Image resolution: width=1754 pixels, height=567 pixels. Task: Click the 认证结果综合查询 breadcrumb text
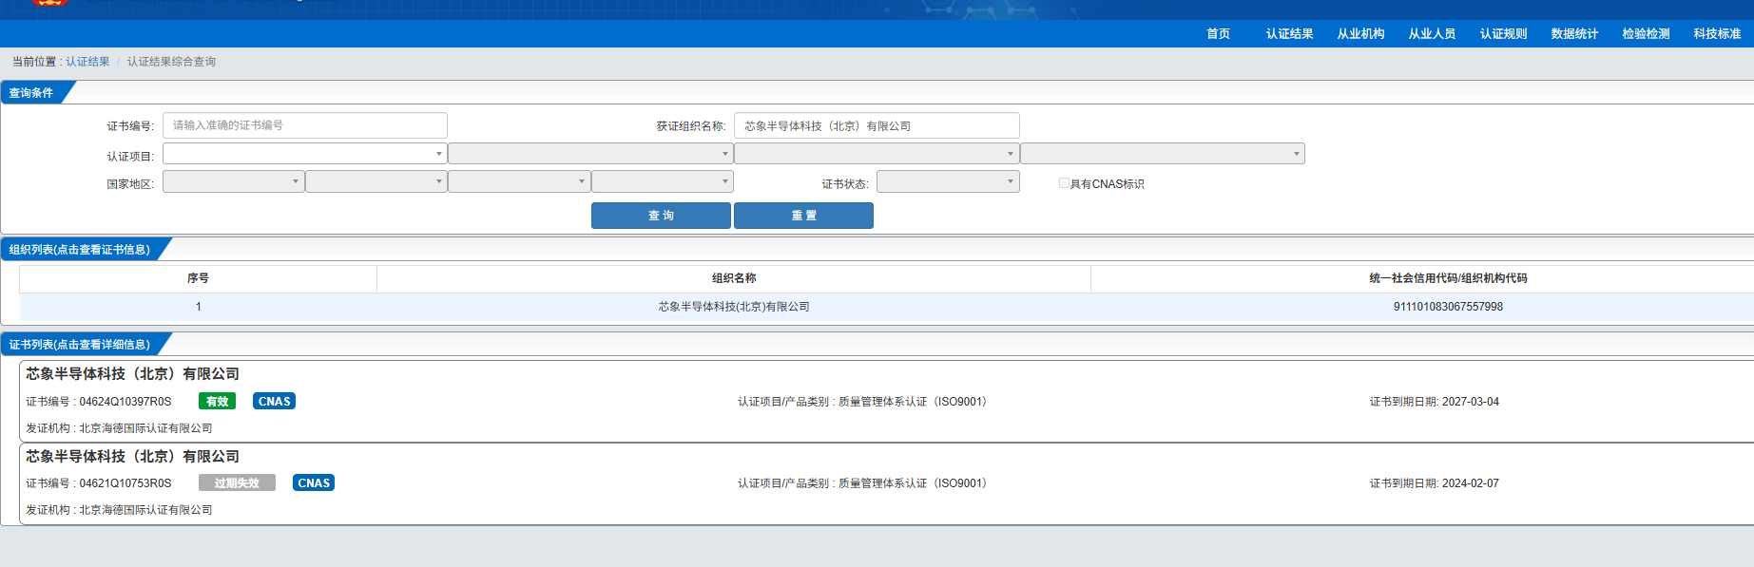point(171,62)
